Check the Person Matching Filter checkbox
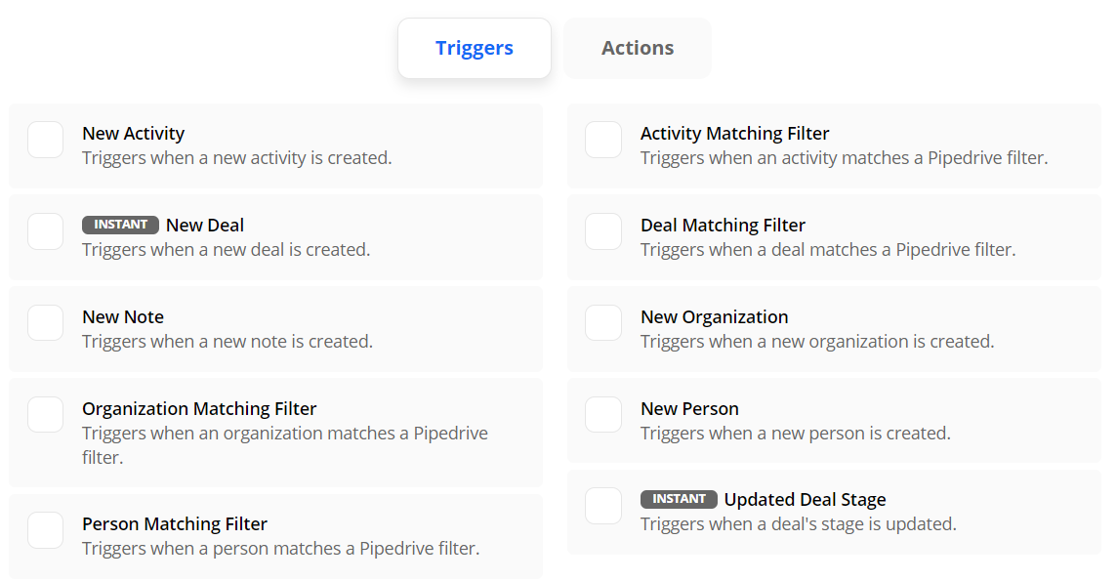 coord(45,530)
